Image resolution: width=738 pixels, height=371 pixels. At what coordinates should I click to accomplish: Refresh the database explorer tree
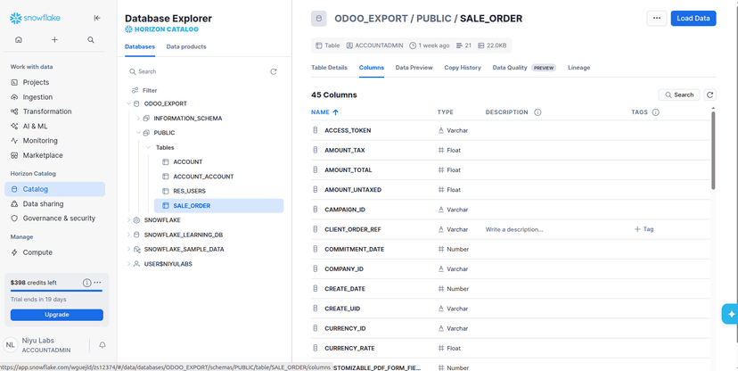(x=274, y=71)
